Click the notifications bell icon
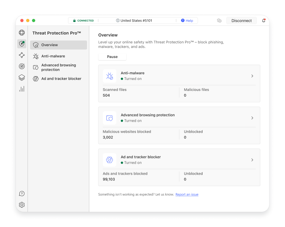The image size is (285, 227). (x=264, y=20)
